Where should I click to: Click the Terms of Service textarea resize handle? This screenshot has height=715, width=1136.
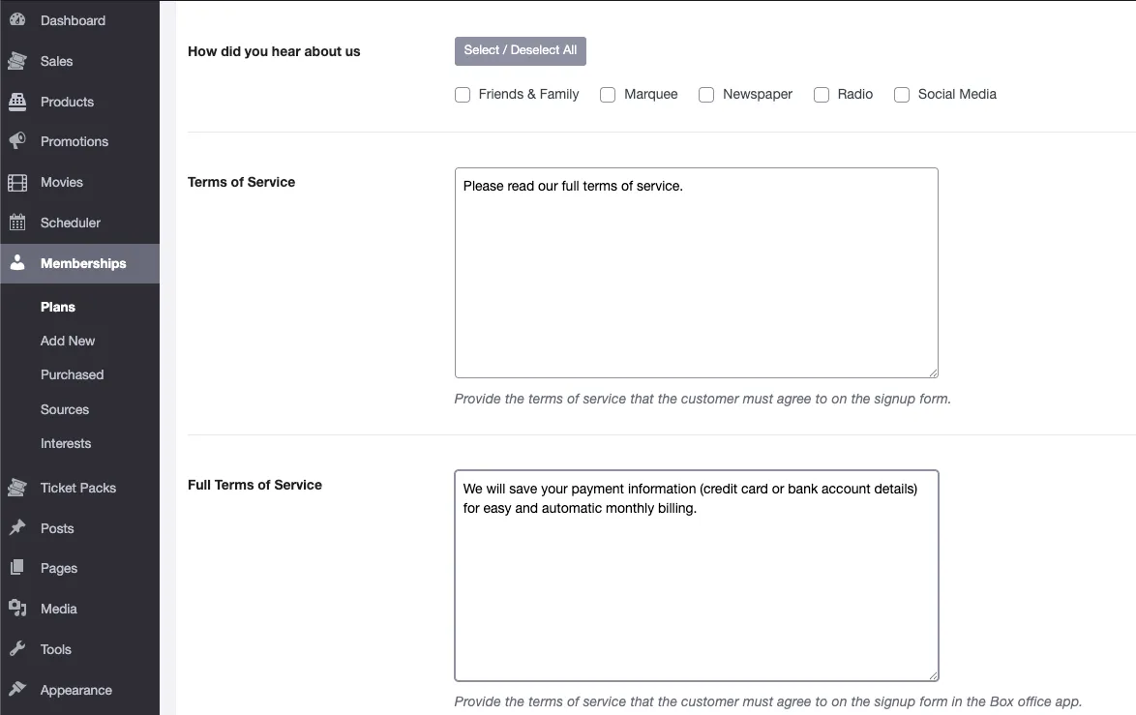tap(933, 373)
